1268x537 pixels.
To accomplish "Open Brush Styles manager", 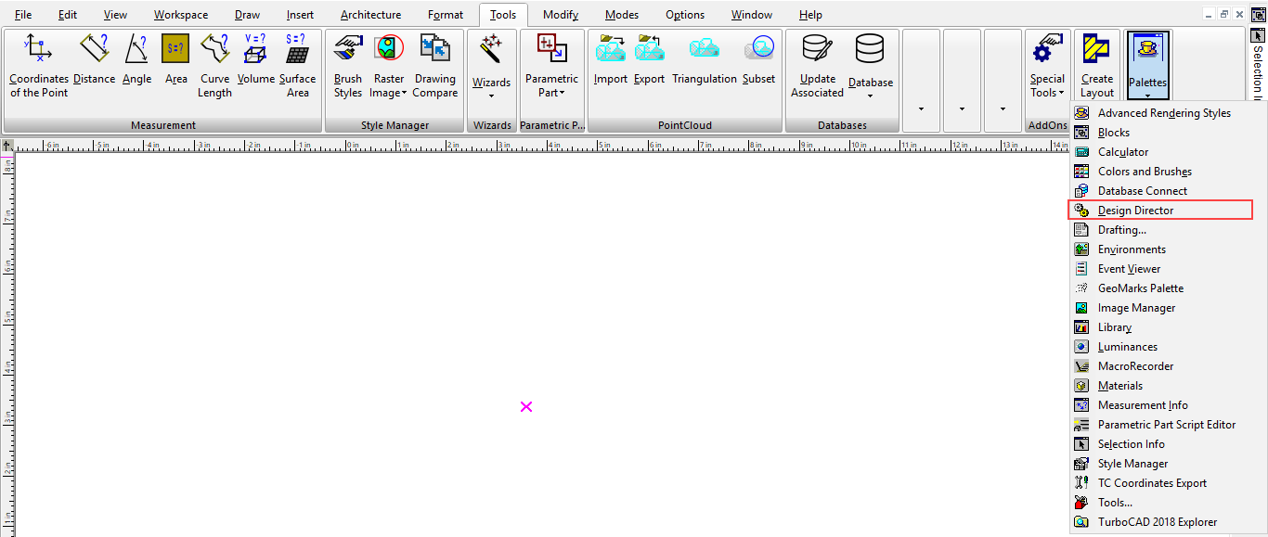I will pos(348,66).
